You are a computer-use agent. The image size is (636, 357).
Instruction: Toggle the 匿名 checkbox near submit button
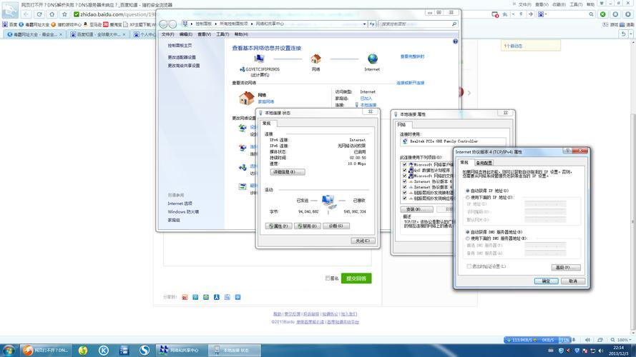(x=328, y=278)
